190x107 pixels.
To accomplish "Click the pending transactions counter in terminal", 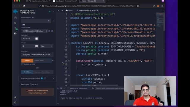I will 64,88.
